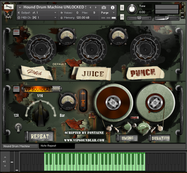Go to the previous instrument arrow

click(x=90, y=7)
